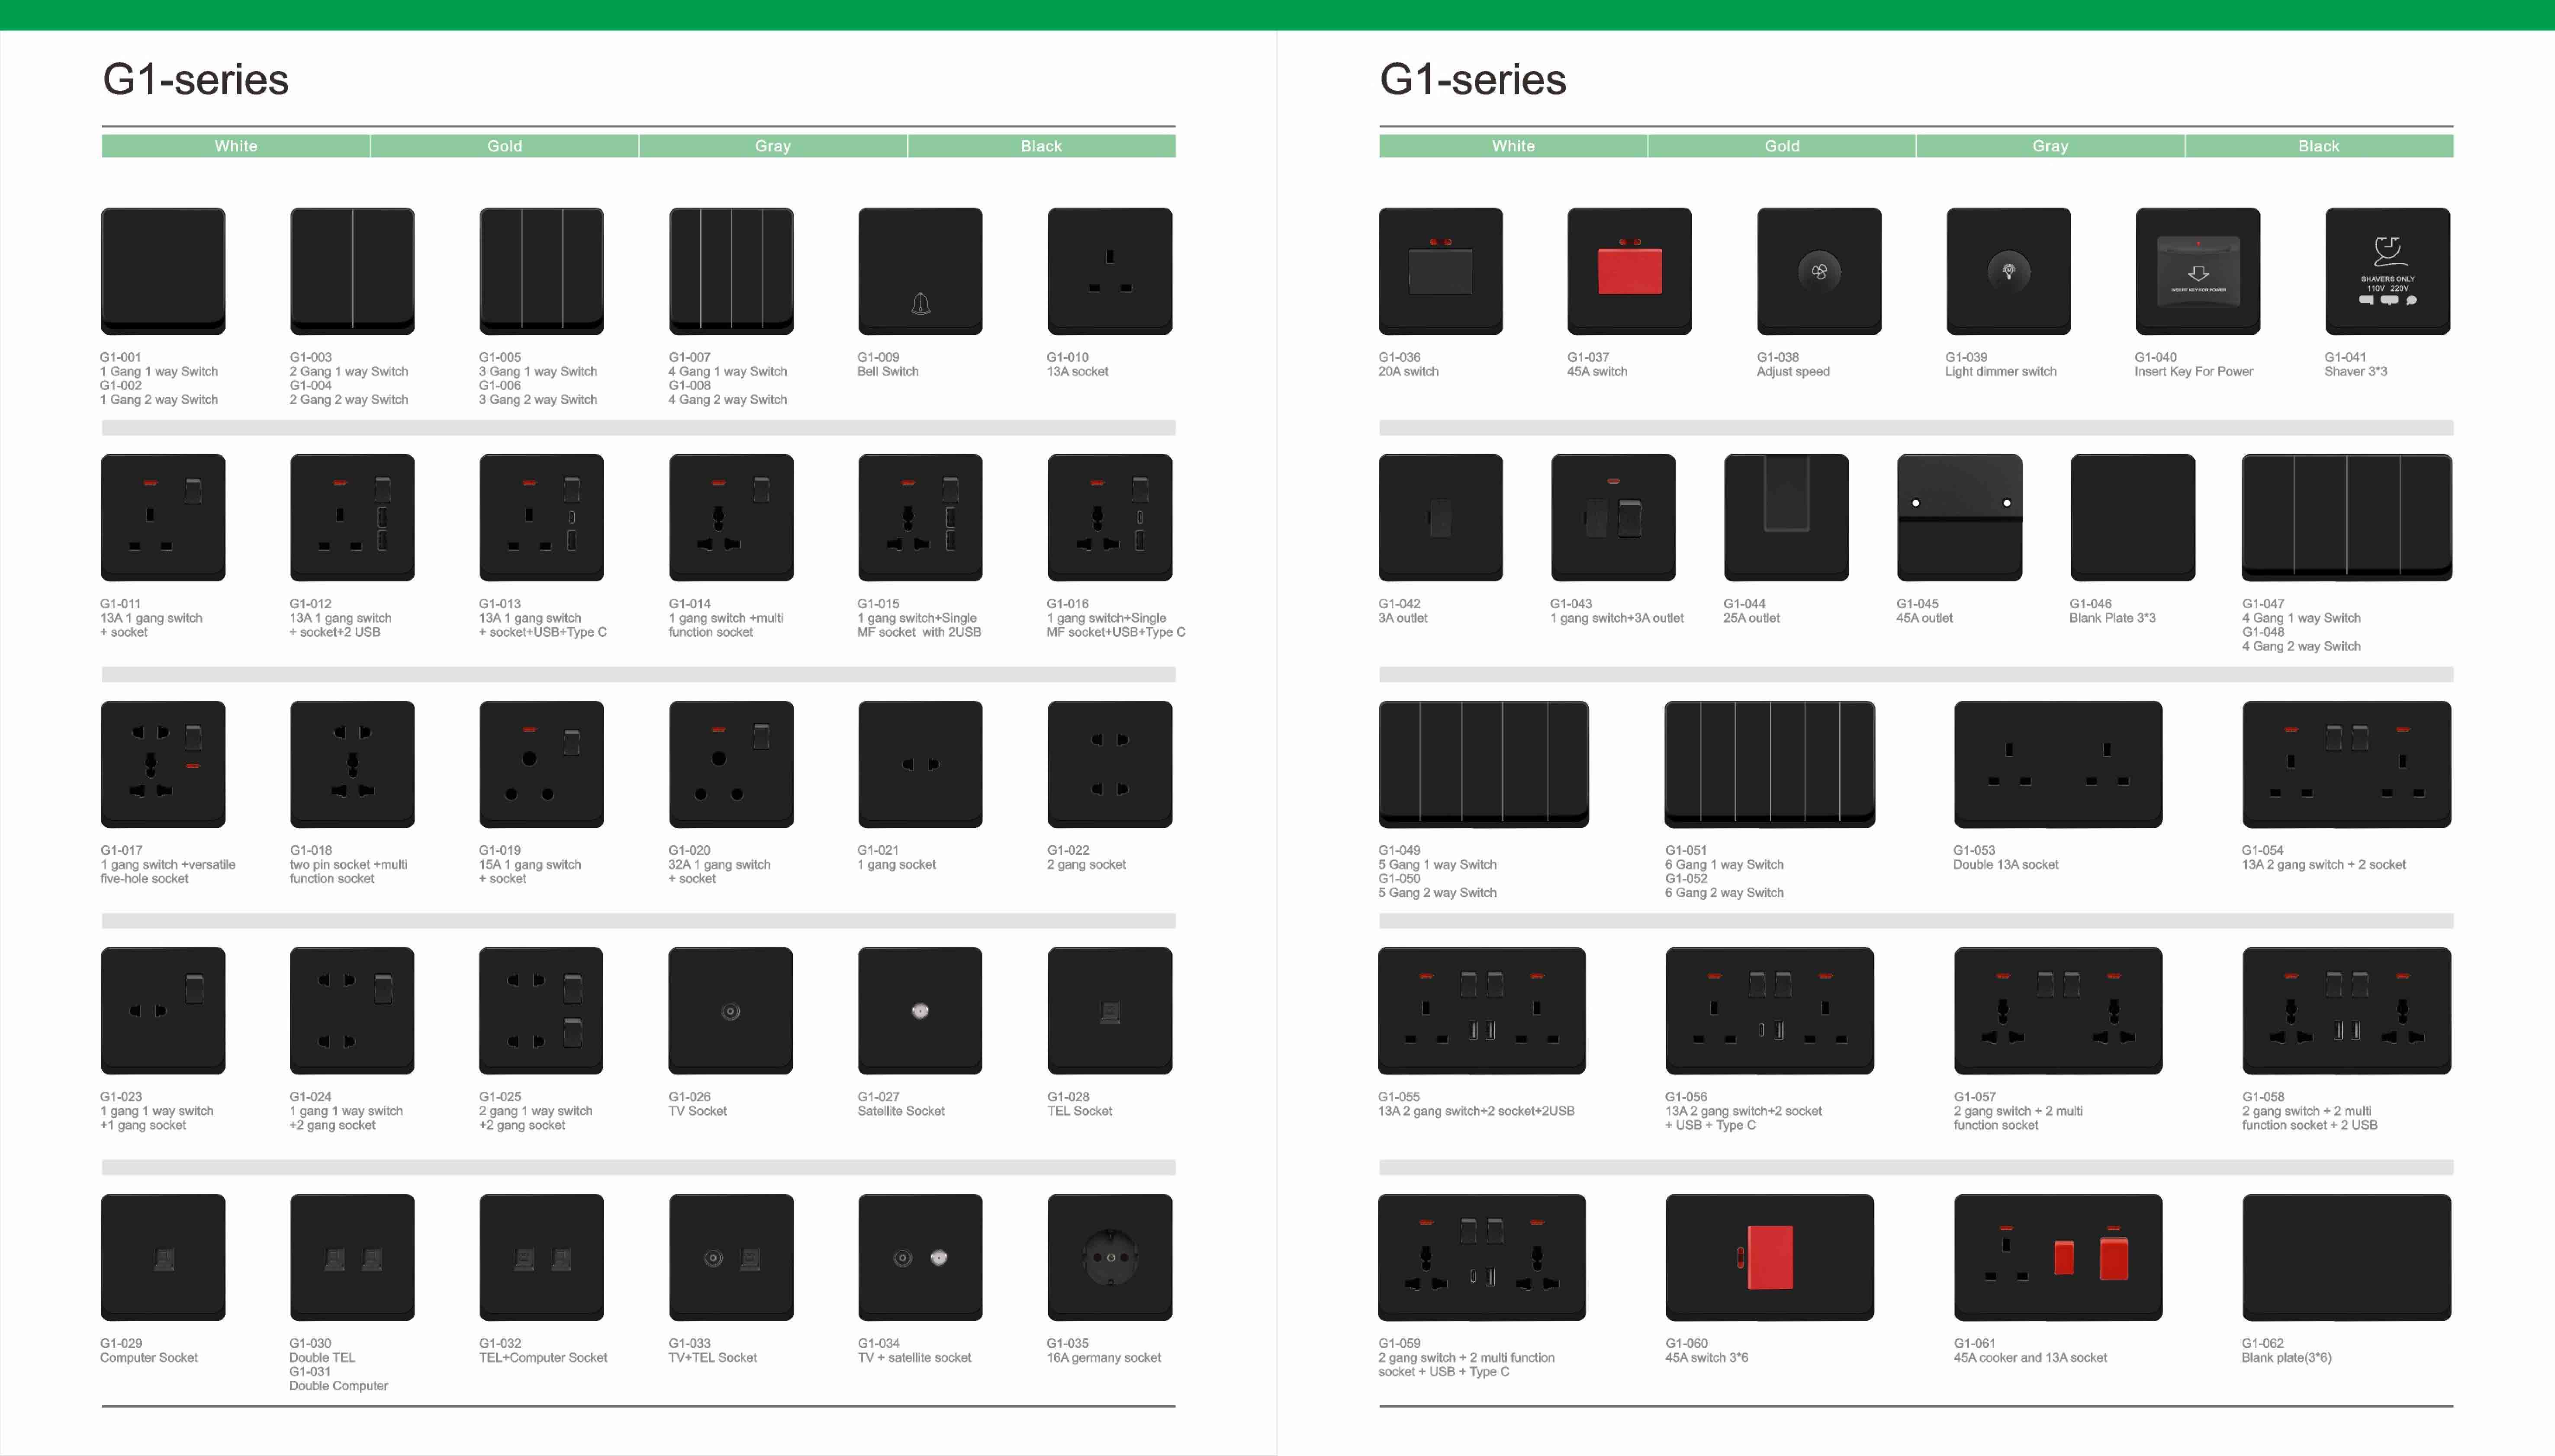The height and width of the screenshot is (1456, 2555).
Task: Select the G1-060 45A switch 3*6 image
Action: click(x=1770, y=1257)
